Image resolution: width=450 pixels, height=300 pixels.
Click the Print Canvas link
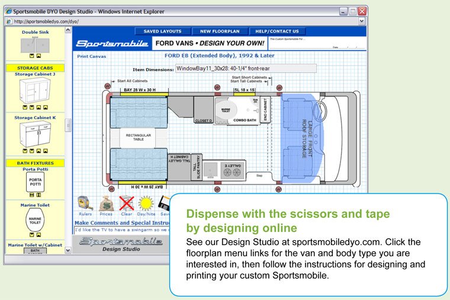coord(92,57)
